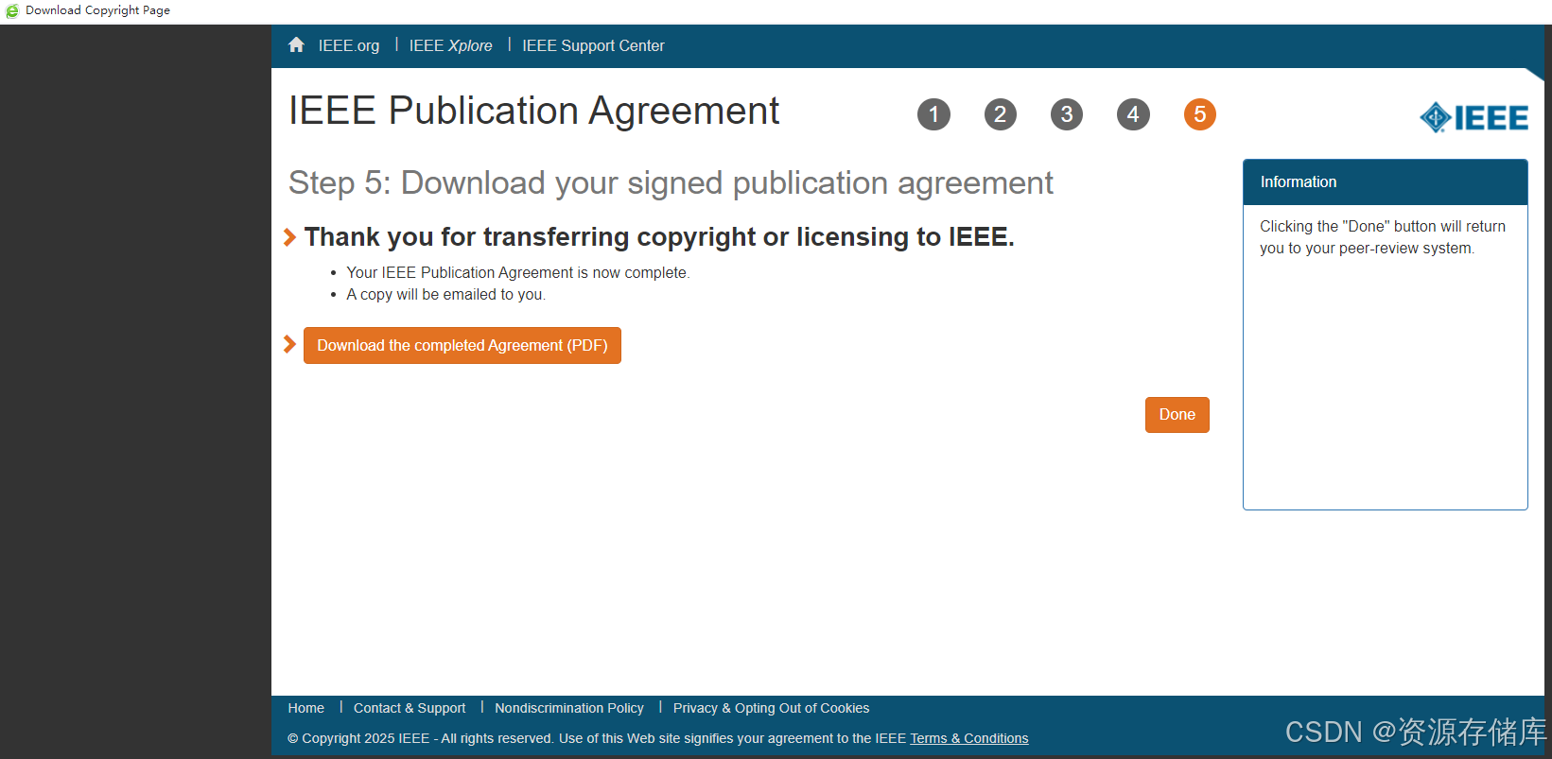Click 'Your IEEE Publication Agreement is now complete'
This screenshot has width=1552, height=759.
[x=518, y=272]
